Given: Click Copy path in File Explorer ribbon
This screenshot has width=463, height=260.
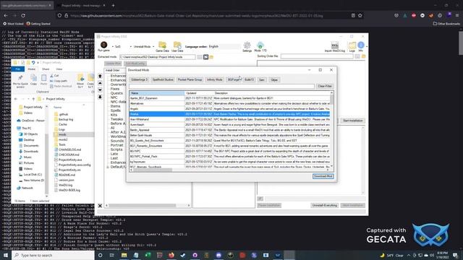Looking at the screenshot, I should 59,81.
